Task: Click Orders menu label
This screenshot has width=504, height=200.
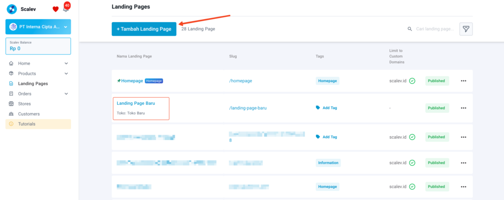Action: [x=25, y=94]
